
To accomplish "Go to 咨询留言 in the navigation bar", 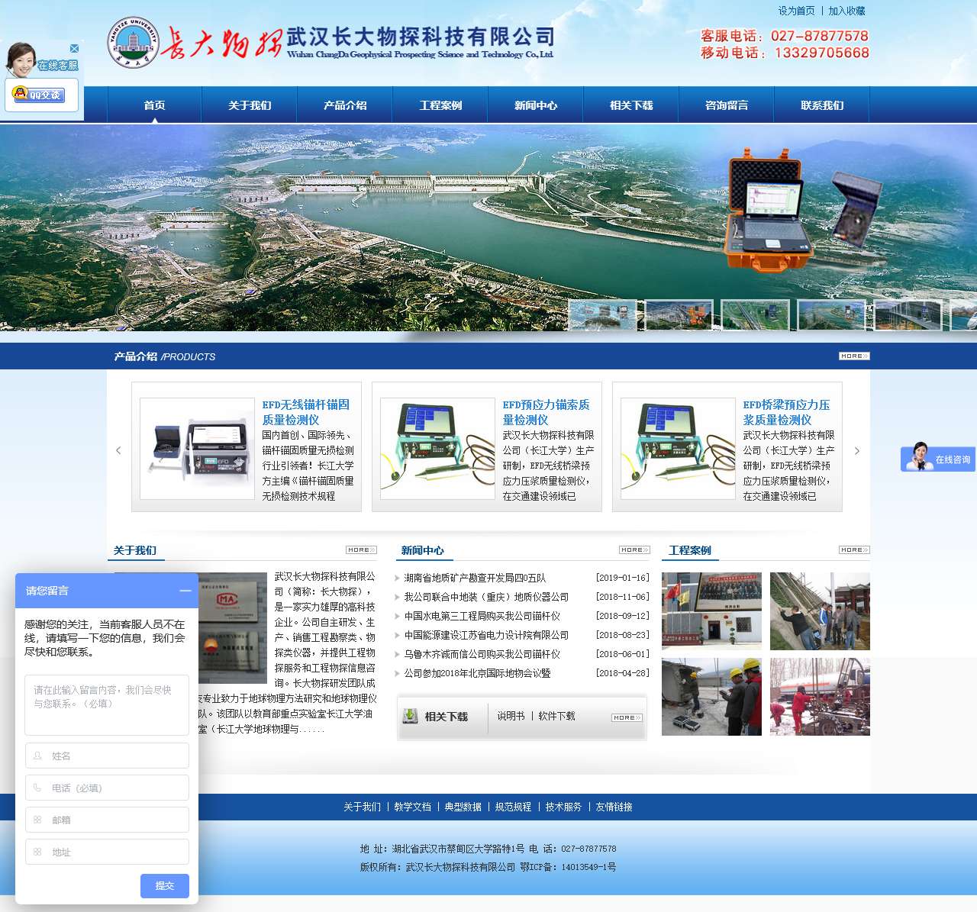I will point(727,105).
